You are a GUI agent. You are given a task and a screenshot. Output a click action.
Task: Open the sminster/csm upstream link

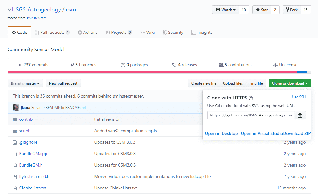click(x=36, y=18)
